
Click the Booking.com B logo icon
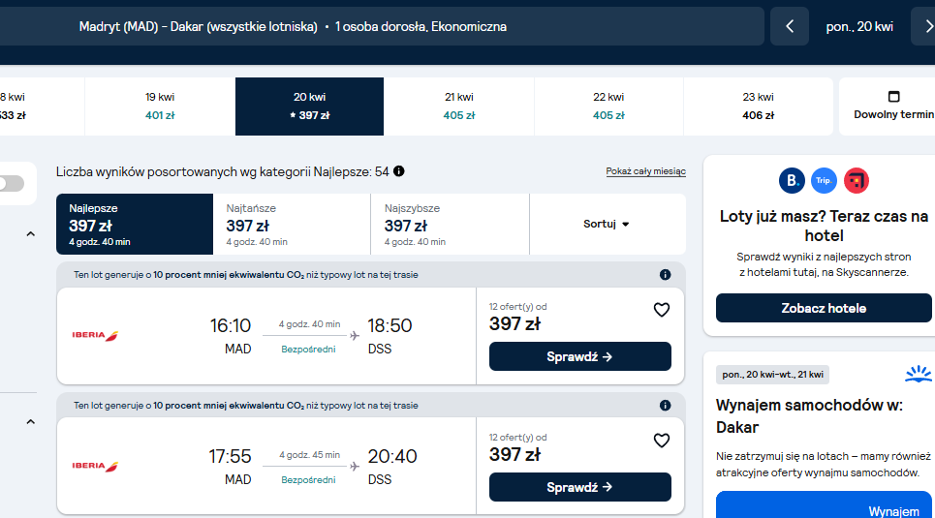point(792,181)
